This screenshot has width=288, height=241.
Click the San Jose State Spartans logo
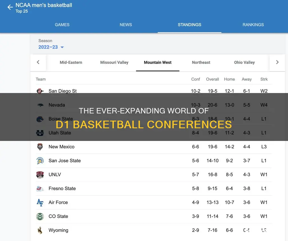pyautogui.click(x=40, y=161)
